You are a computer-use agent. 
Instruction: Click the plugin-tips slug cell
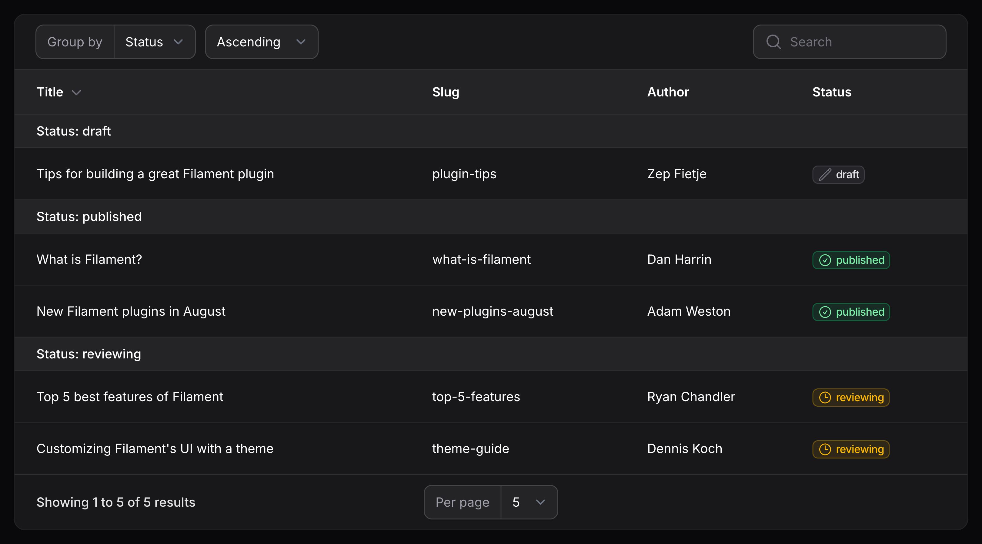(464, 174)
